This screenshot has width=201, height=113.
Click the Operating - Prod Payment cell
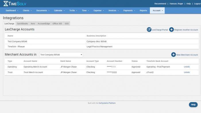click(158, 67)
